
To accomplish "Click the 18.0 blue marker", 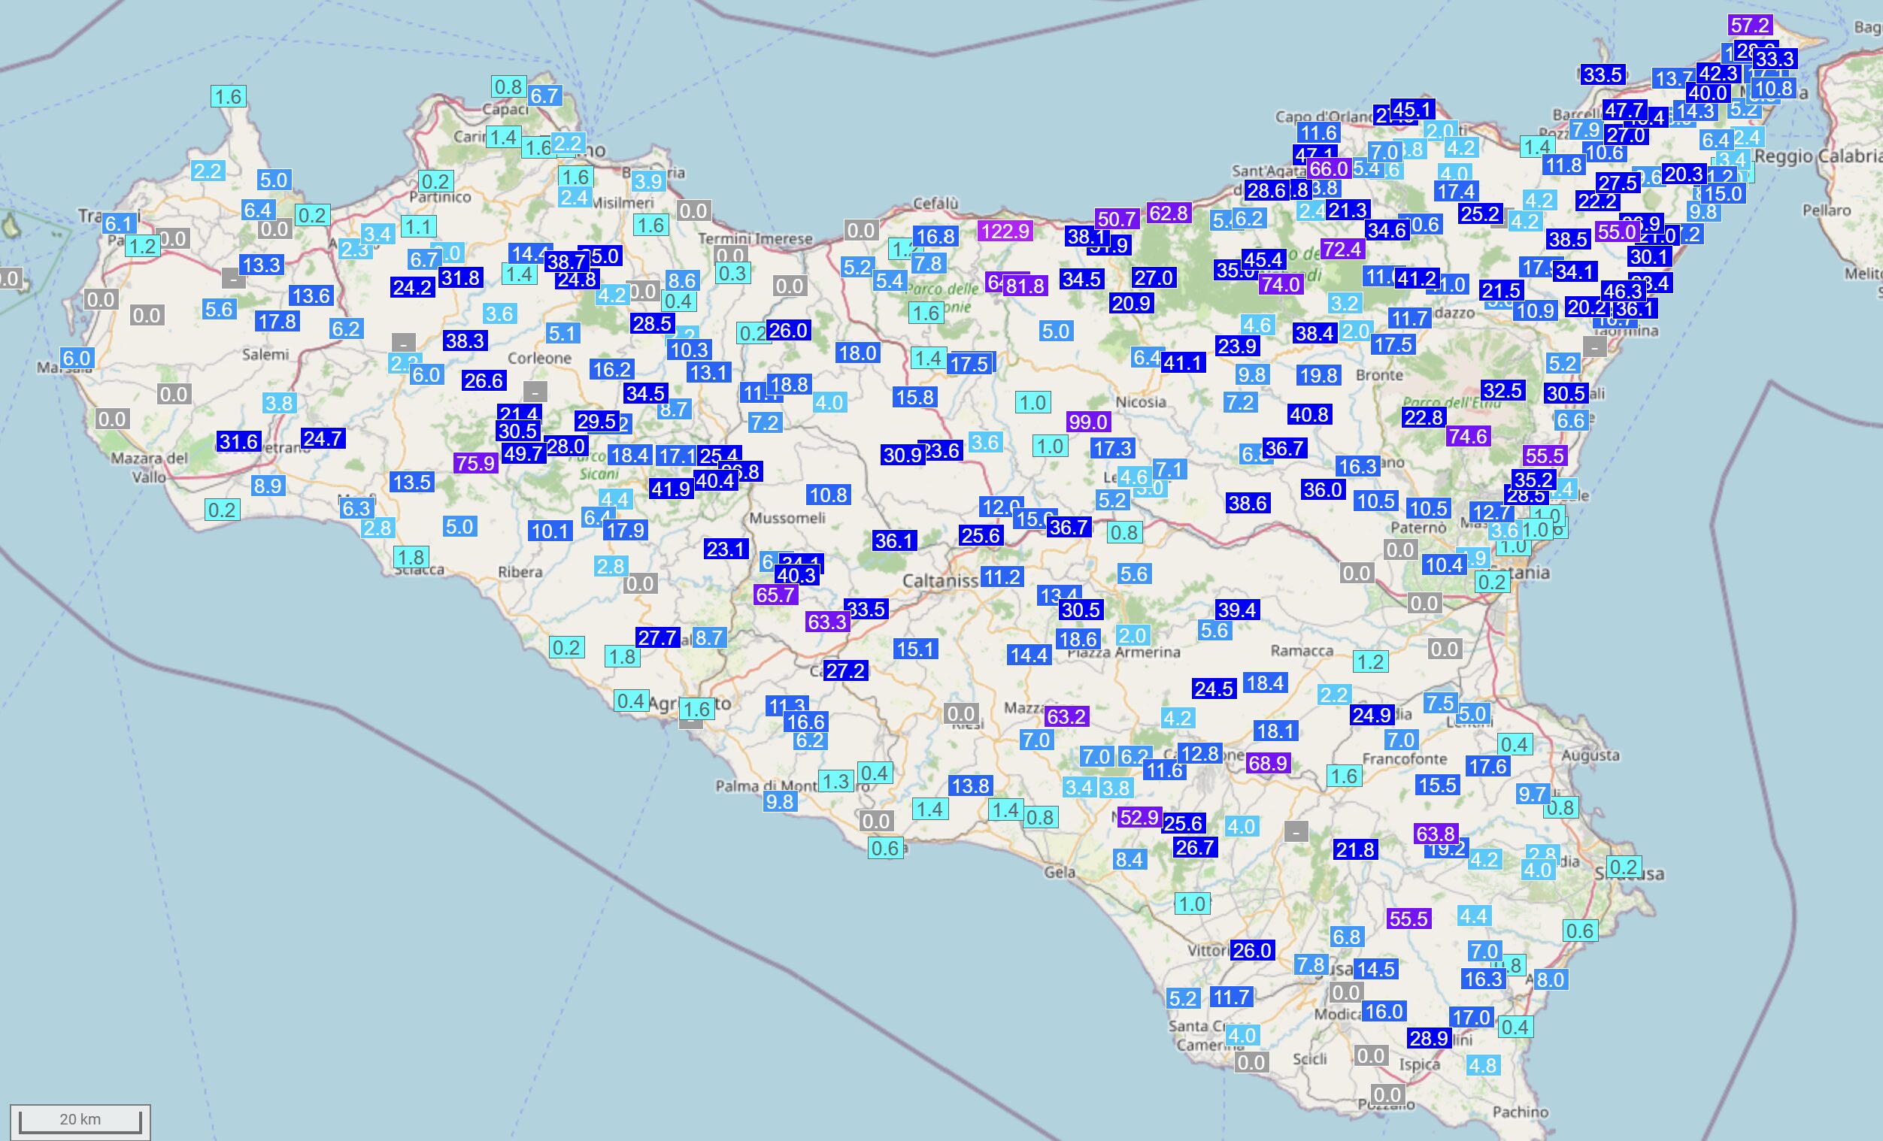I will pyautogui.click(x=857, y=353).
